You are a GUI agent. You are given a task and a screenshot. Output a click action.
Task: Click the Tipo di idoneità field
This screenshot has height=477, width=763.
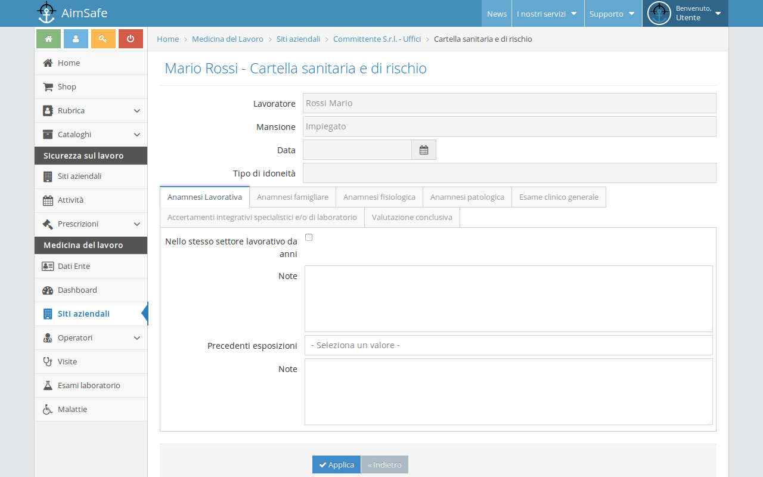point(510,173)
